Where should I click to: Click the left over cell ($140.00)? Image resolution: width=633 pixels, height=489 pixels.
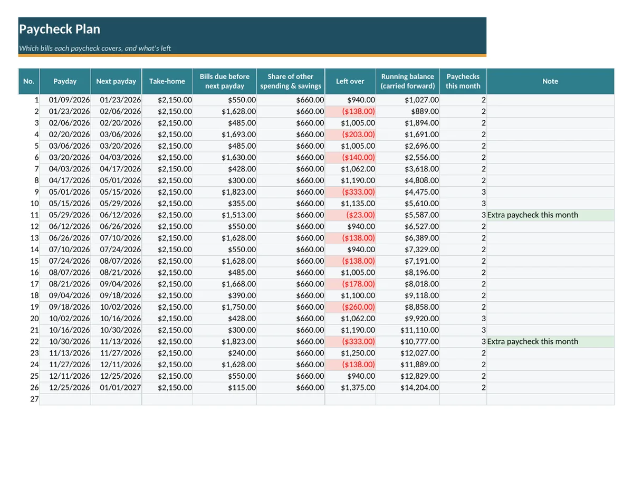[x=350, y=158]
